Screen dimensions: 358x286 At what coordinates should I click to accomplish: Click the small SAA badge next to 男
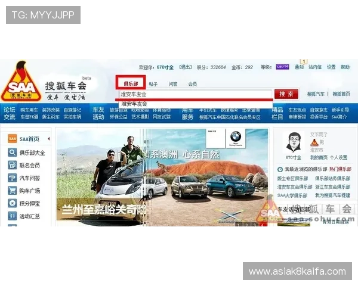click(314, 142)
